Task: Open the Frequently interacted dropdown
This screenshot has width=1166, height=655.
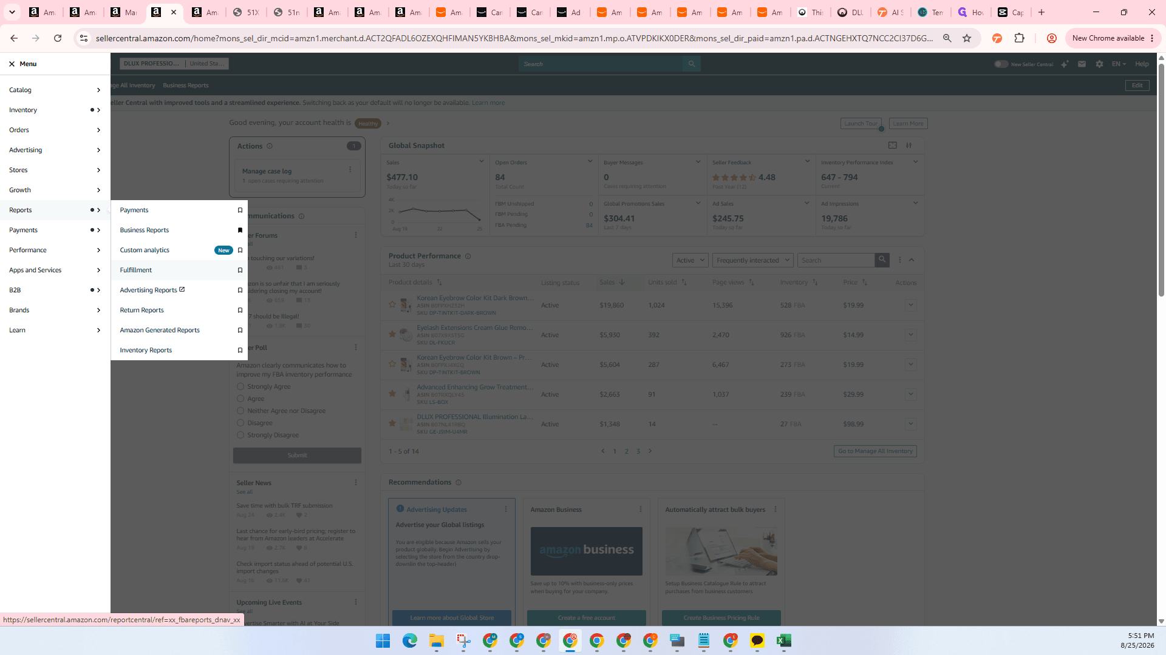Action: [752, 260]
